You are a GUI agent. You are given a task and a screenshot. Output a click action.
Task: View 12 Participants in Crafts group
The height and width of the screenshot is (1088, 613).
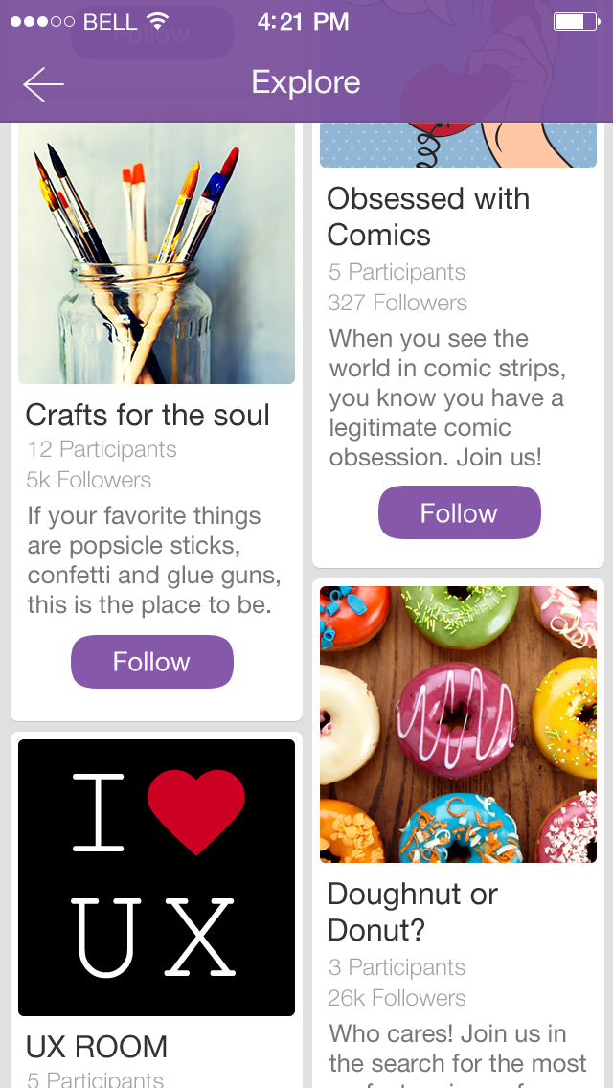(x=102, y=449)
